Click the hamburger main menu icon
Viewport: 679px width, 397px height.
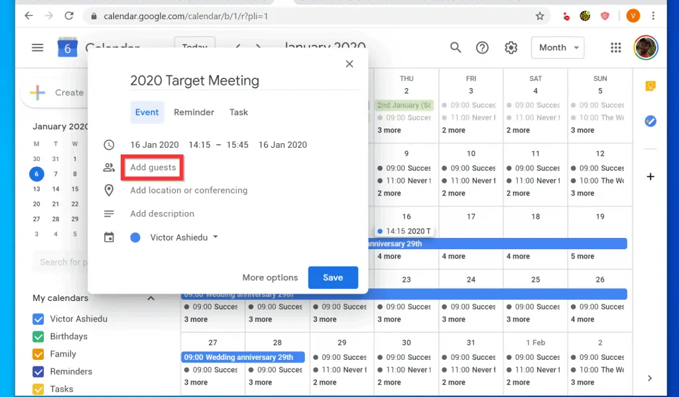click(x=37, y=47)
